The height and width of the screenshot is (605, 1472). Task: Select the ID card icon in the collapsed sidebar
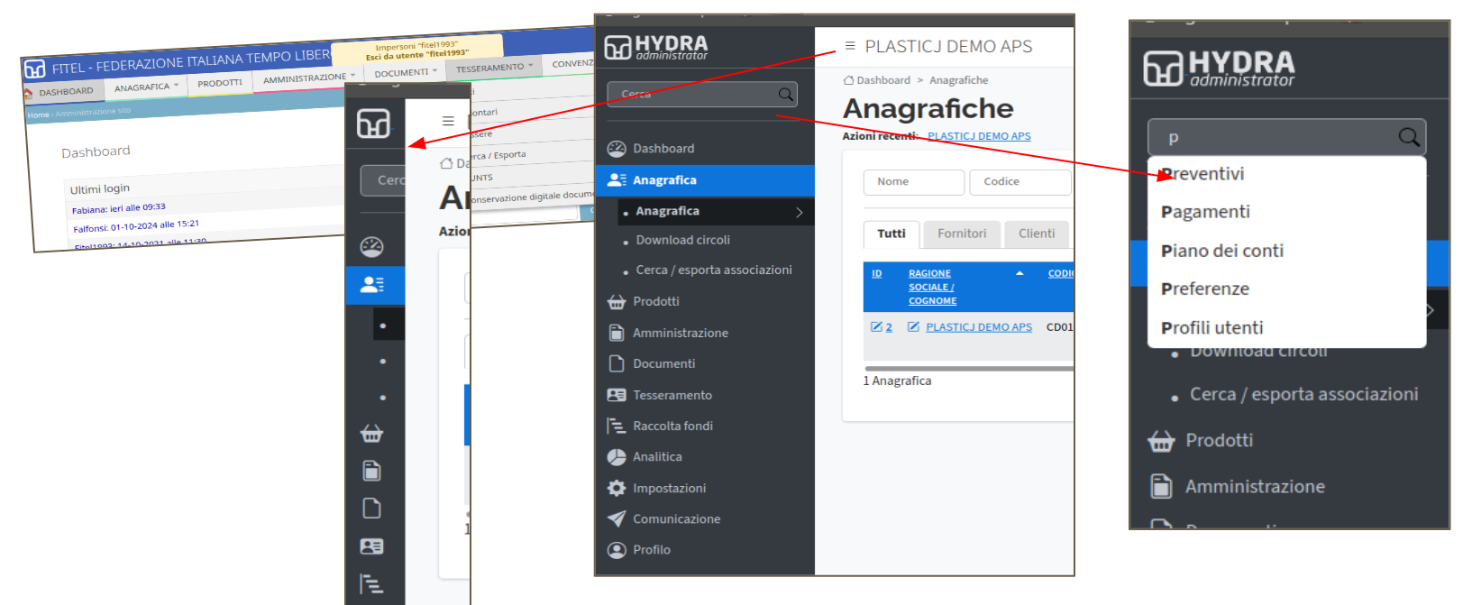coord(371,546)
